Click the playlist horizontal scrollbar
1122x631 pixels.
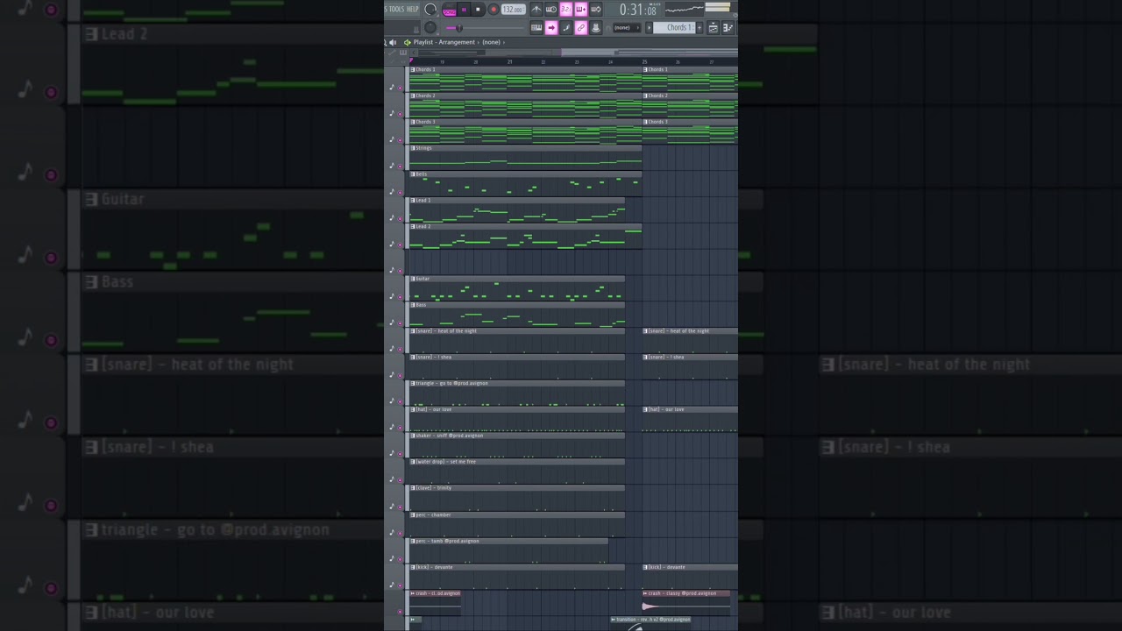coord(574,53)
